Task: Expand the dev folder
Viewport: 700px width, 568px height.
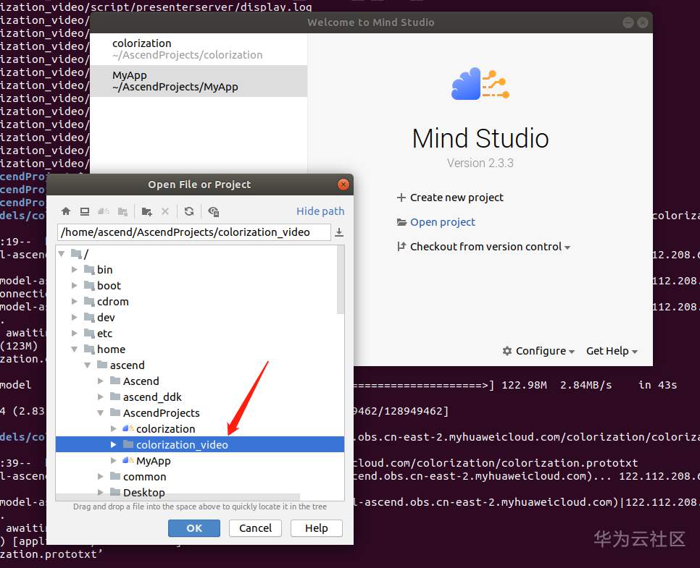Action: (x=75, y=318)
